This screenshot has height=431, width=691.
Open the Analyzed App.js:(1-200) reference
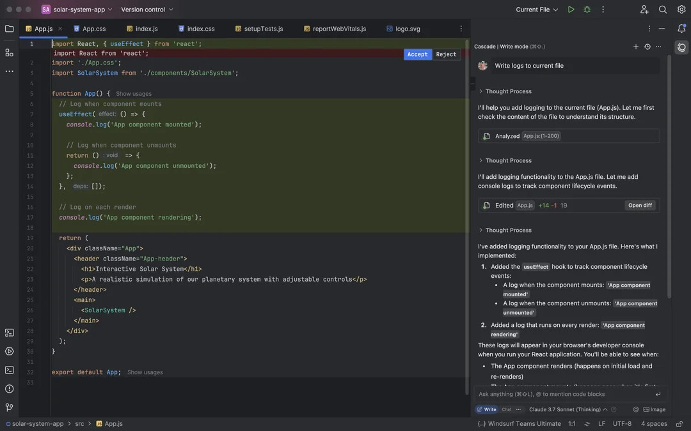(541, 136)
